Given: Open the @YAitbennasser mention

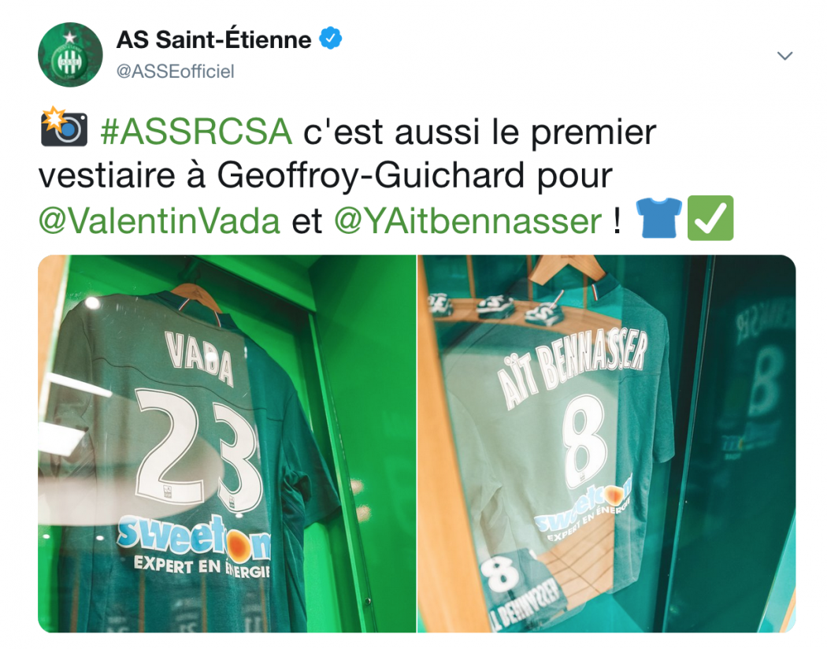Looking at the screenshot, I should (x=468, y=221).
